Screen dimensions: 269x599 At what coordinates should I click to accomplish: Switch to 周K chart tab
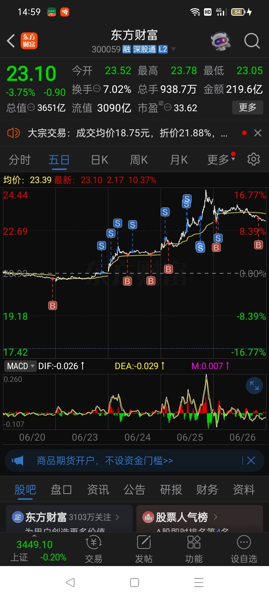(139, 160)
